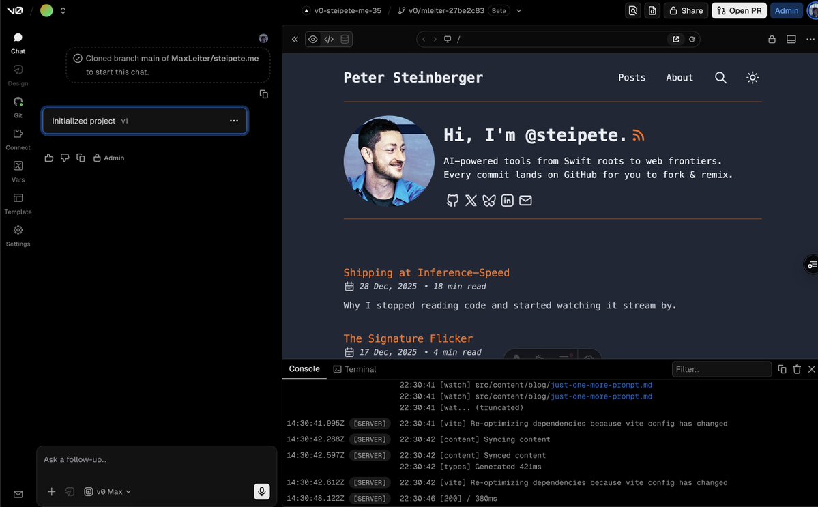The width and height of the screenshot is (818, 507).
Task: Open preview more options ellipsis
Action: tap(810, 39)
